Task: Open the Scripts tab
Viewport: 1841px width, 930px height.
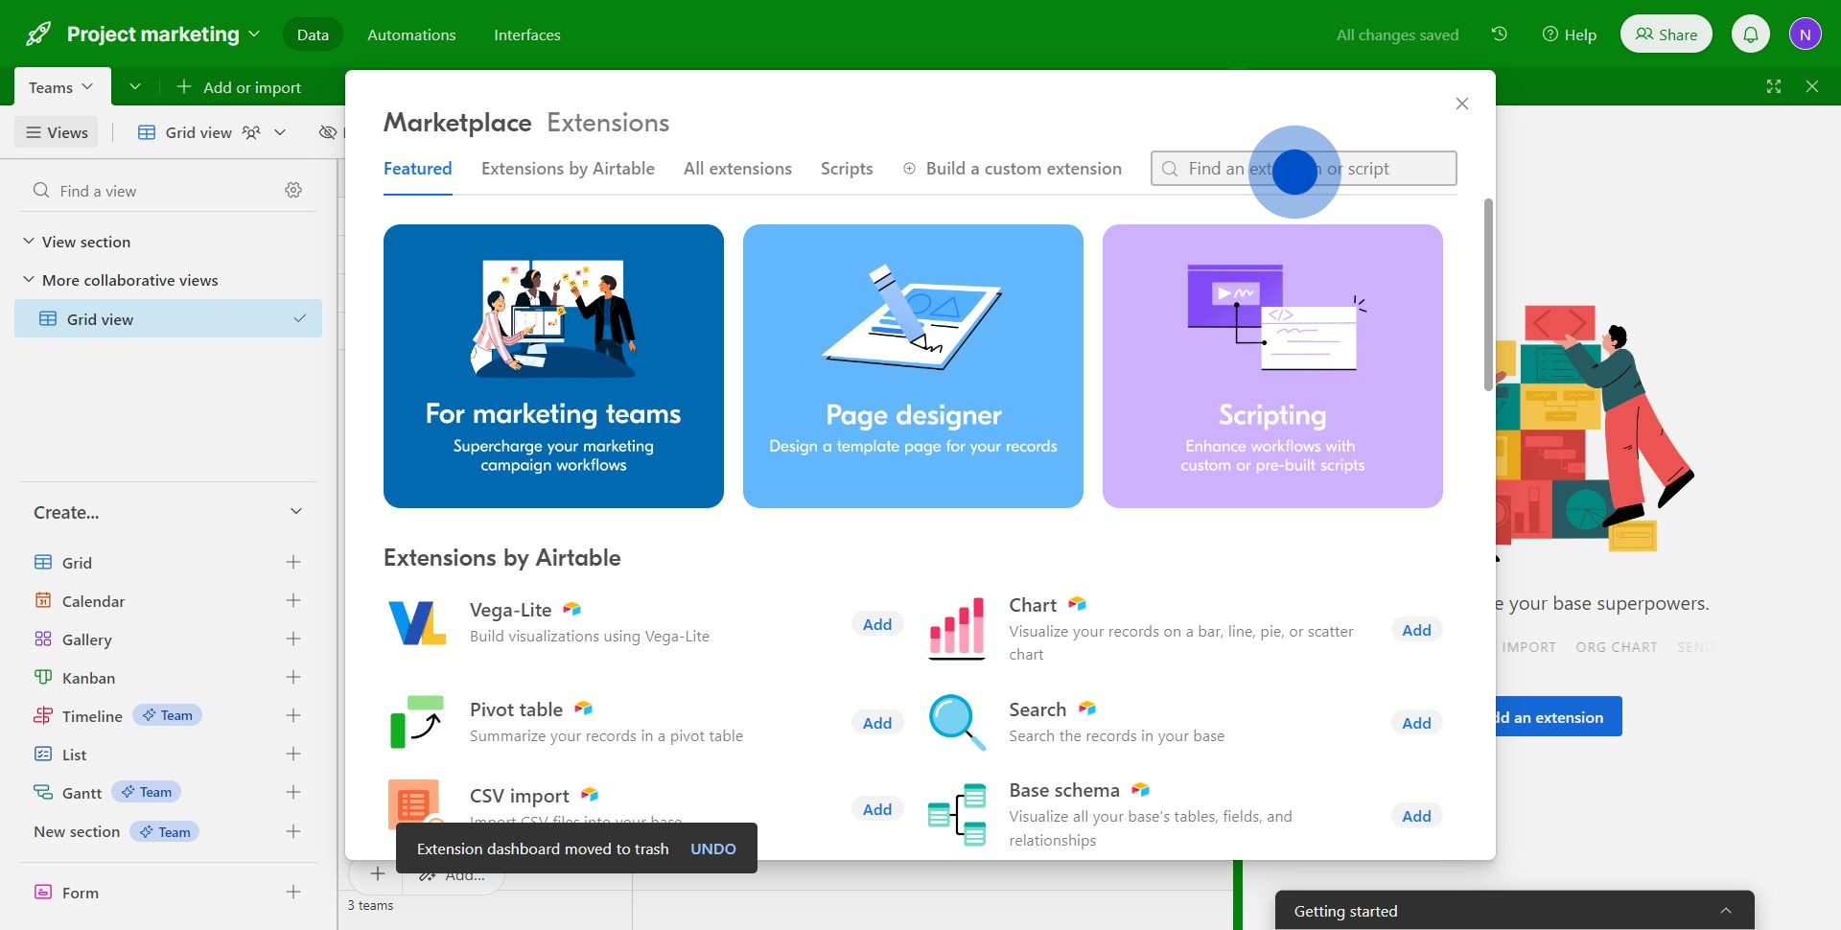Action: pos(846,169)
